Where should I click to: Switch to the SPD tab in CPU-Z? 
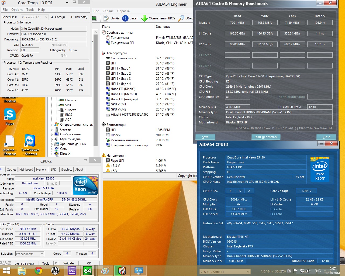click(54, 170)
